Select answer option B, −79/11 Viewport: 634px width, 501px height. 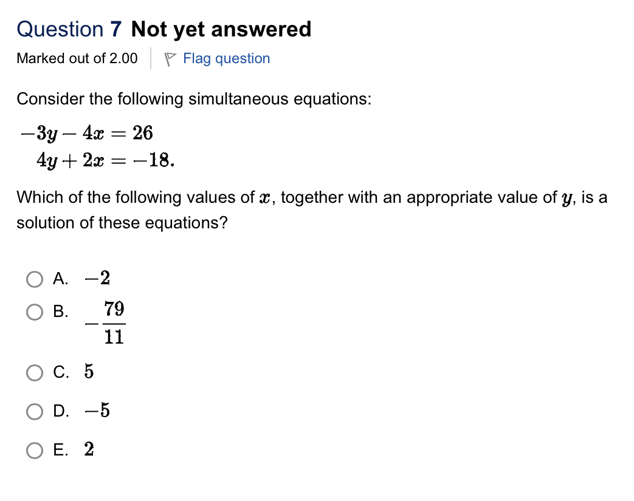[35, 312]
